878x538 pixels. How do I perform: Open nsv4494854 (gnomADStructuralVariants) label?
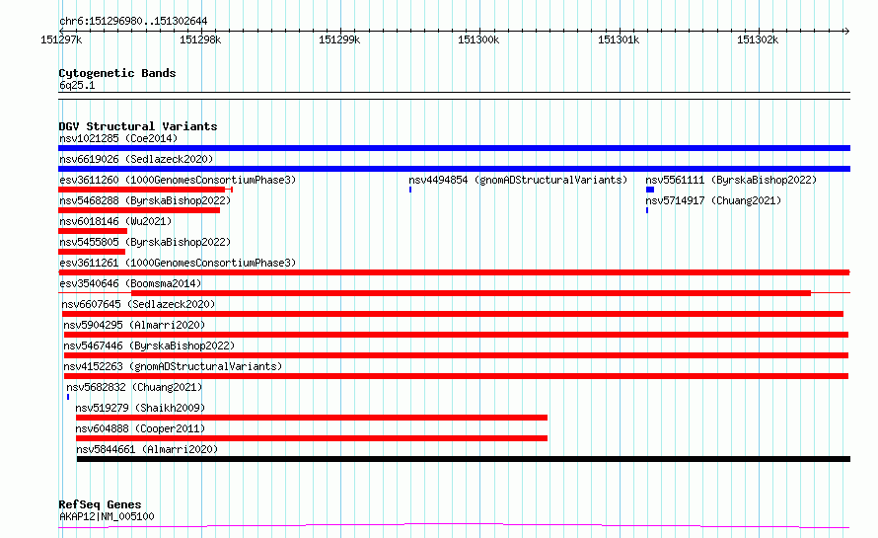click(518, 180)
